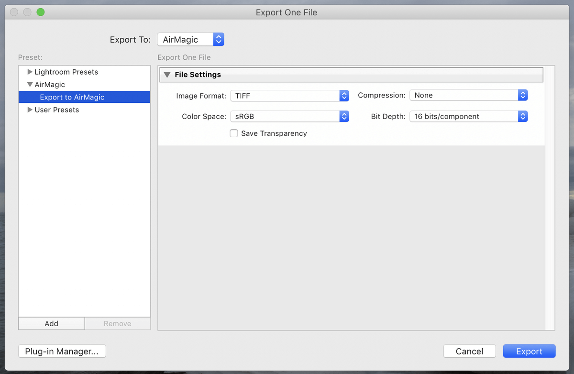
Task: Open the Plug-in Manager
Action: point(62,352)
